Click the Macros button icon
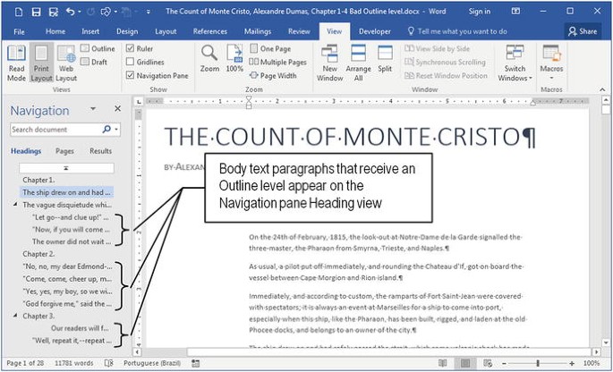The height and width of the screenshot is (372, 613). tap(551, 53)
